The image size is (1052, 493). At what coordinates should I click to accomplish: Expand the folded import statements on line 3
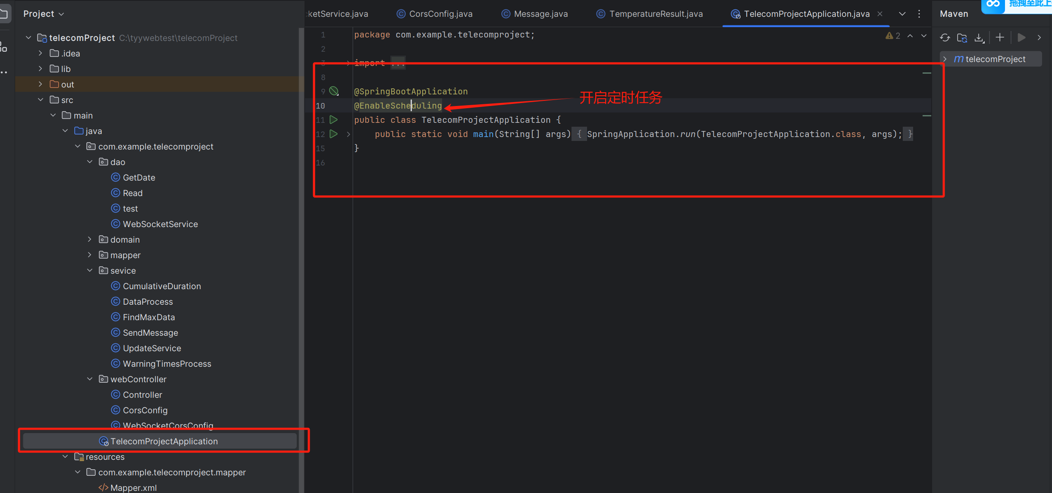click(x=348, y=63)
